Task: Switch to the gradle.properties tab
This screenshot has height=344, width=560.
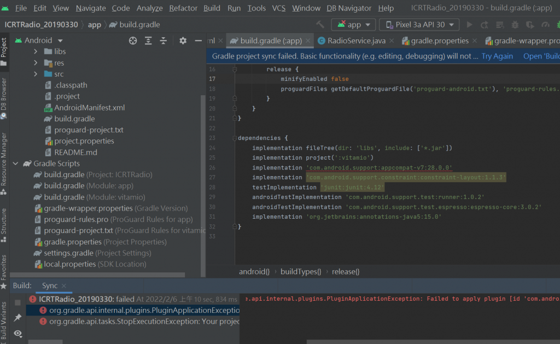Action: coord(439,40)
